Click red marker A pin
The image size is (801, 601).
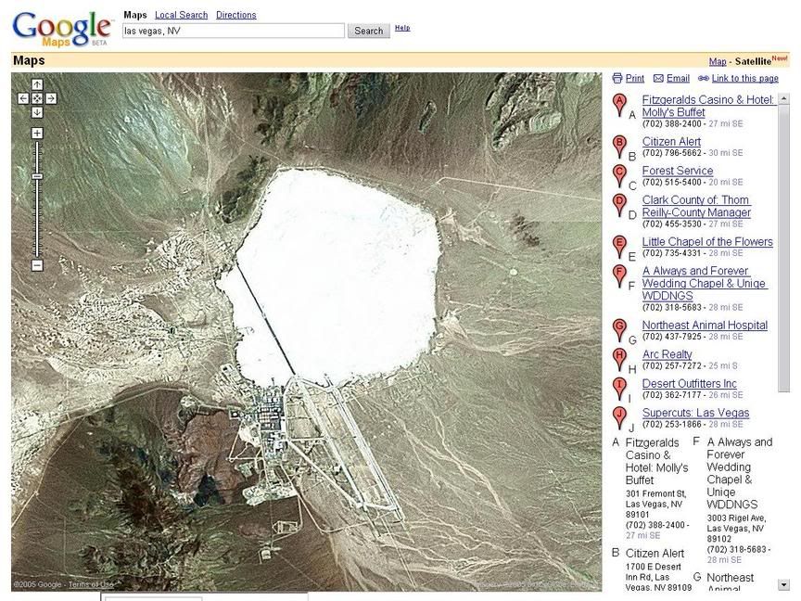619,105
